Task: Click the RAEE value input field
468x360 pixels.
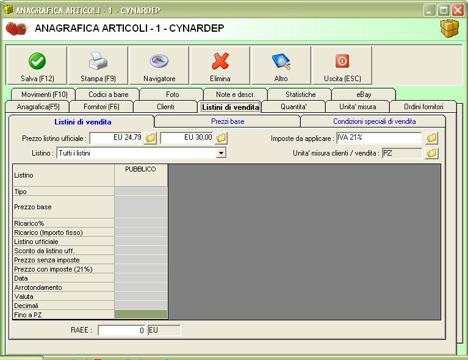Action: (121, 331)
